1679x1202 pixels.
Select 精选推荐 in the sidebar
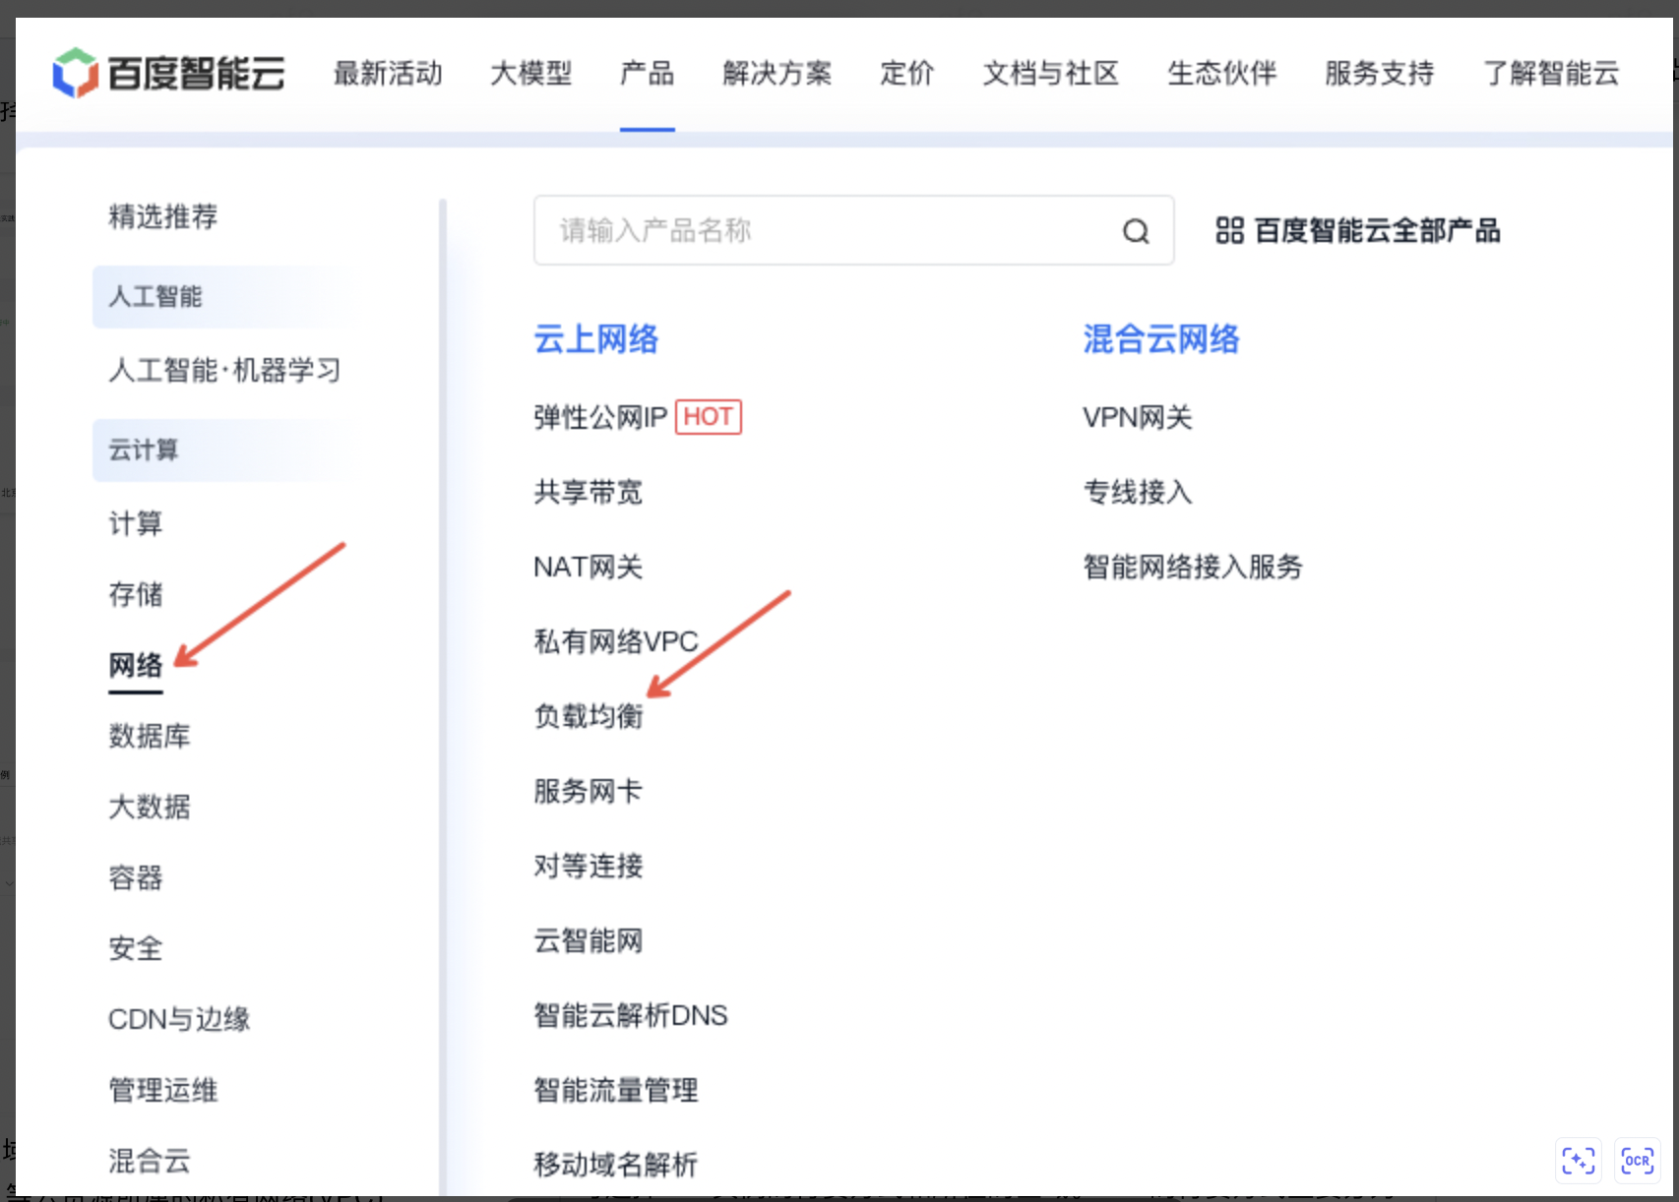click(163, 216)
